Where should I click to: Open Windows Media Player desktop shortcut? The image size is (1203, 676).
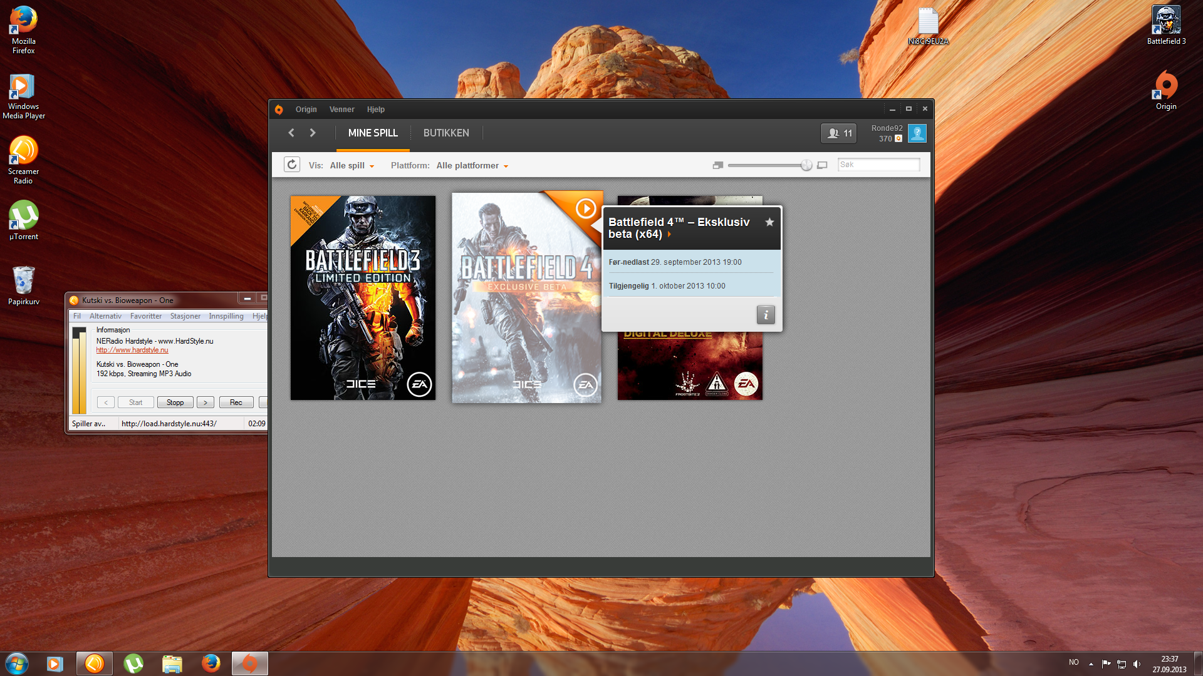(x=23, y=96)
